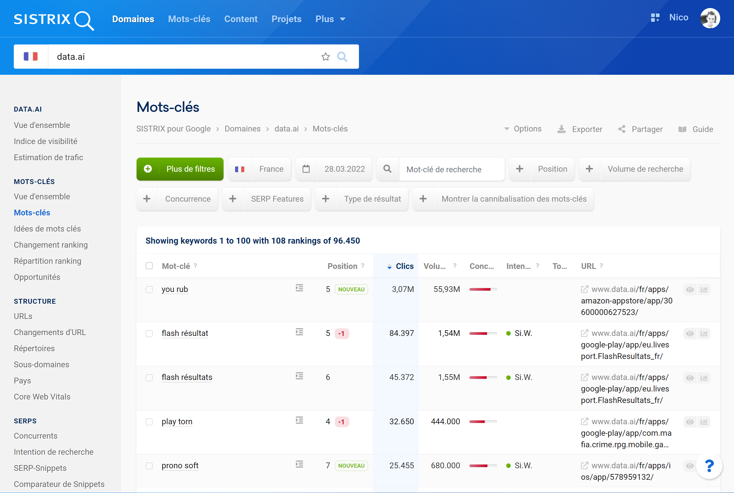Click the calendar icon in date filter
Image resolution: width=734 pixels, height=493 pixels.
pos(306,169)
